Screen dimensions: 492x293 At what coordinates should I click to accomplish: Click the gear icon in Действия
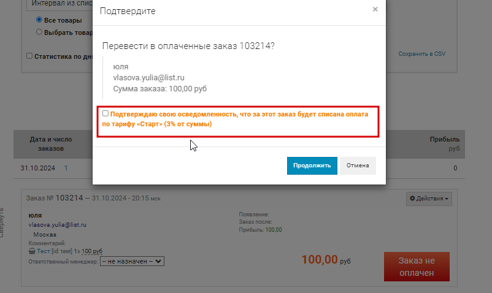tap(412, 199)
